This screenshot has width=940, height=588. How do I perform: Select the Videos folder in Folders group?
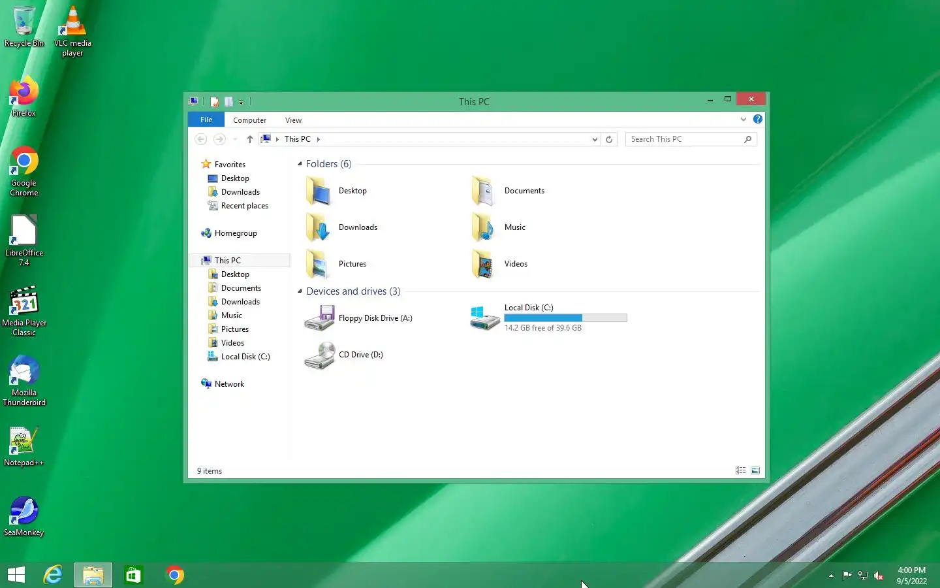(x=500, y=264)
